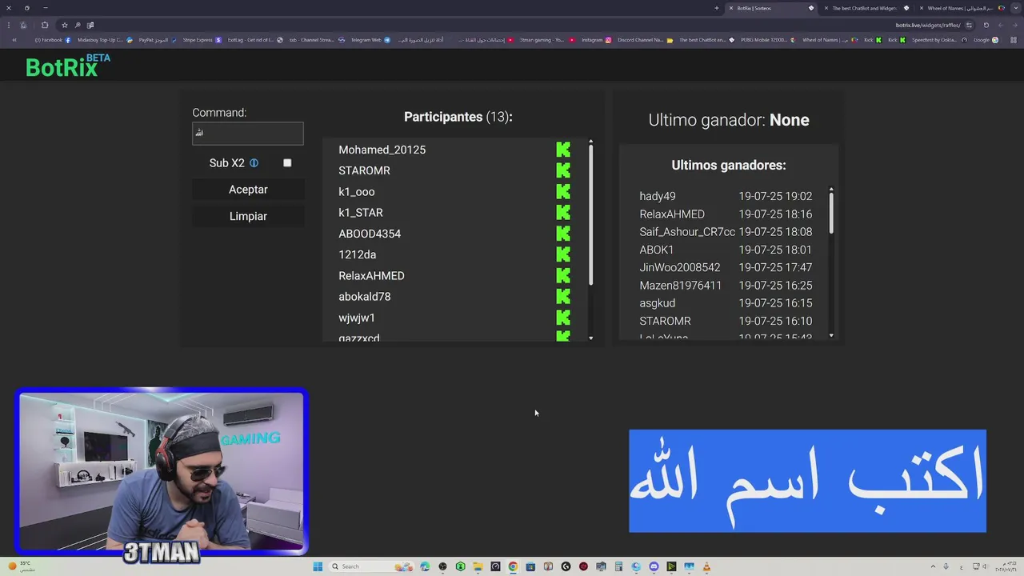
Task: Bookmark this page with the star icon
Action: (65, 25)
